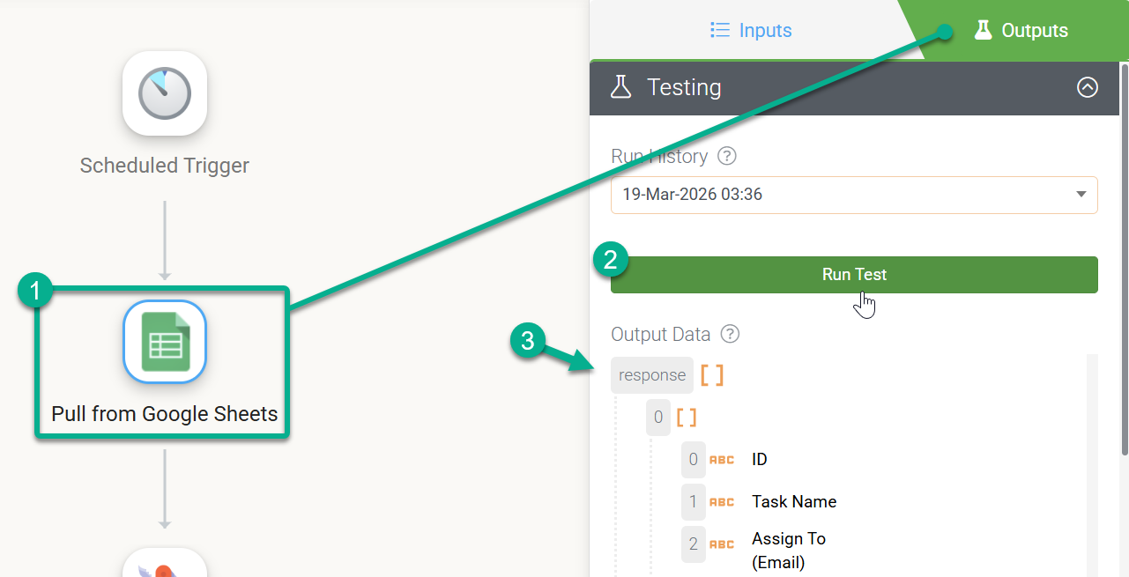Click the array bracket icon next to response

point(712,375)
